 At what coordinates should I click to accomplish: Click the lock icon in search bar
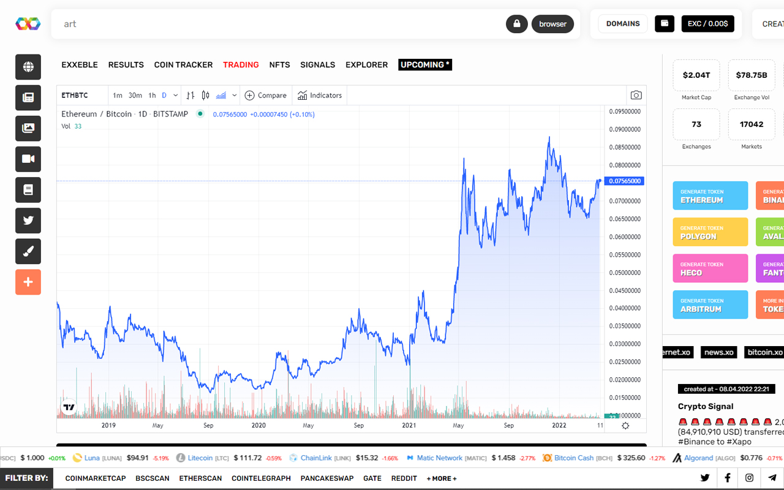coord(517,24)
